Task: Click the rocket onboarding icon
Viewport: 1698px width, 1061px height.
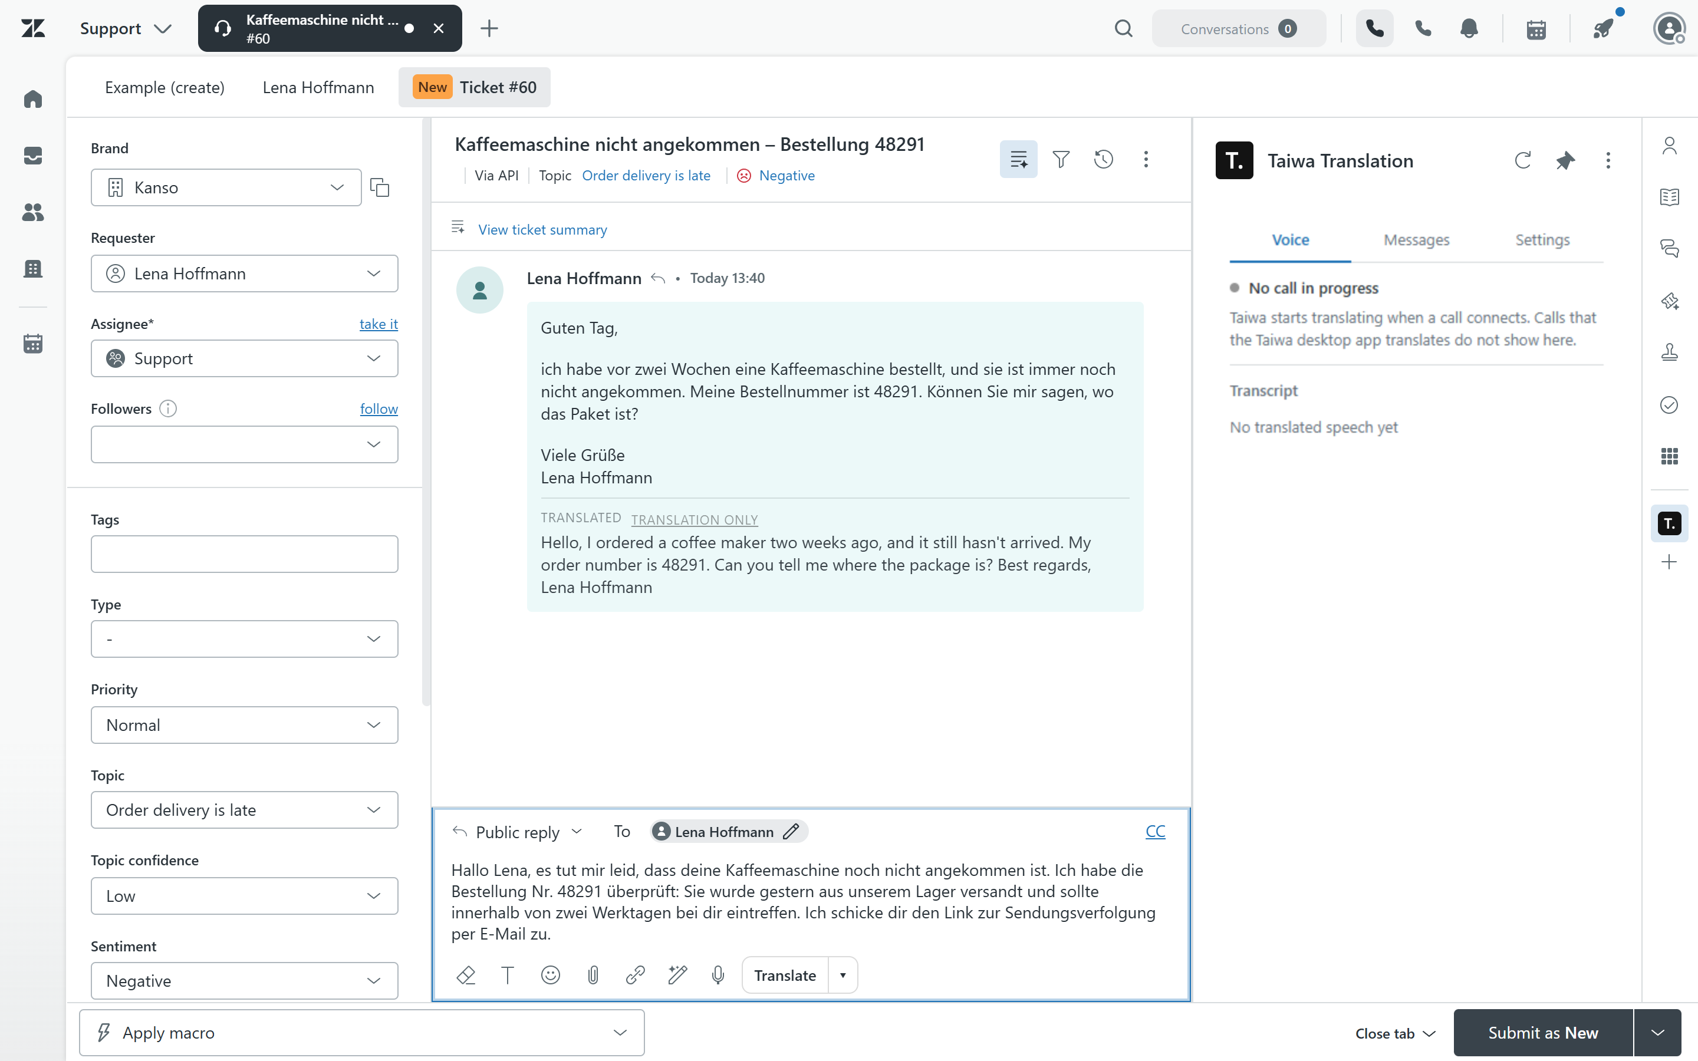Action: pyautogui.click(x=1604, y=29)
